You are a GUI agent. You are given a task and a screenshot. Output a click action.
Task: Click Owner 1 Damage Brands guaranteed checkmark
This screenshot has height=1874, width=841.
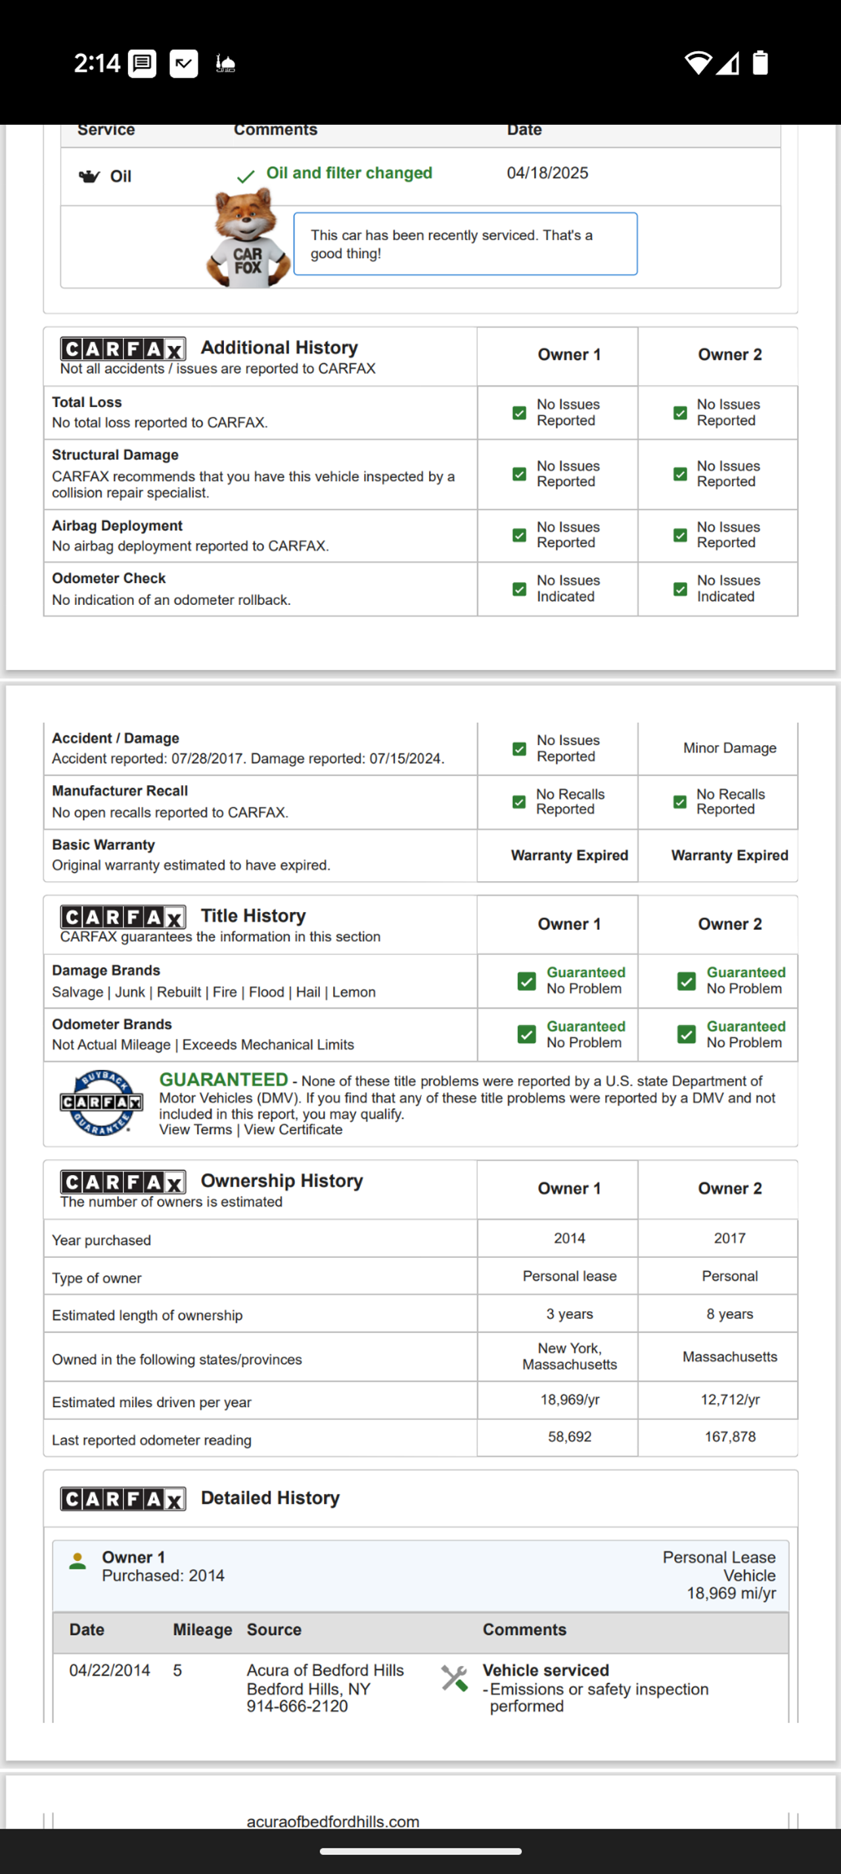(x=526, y=981)
